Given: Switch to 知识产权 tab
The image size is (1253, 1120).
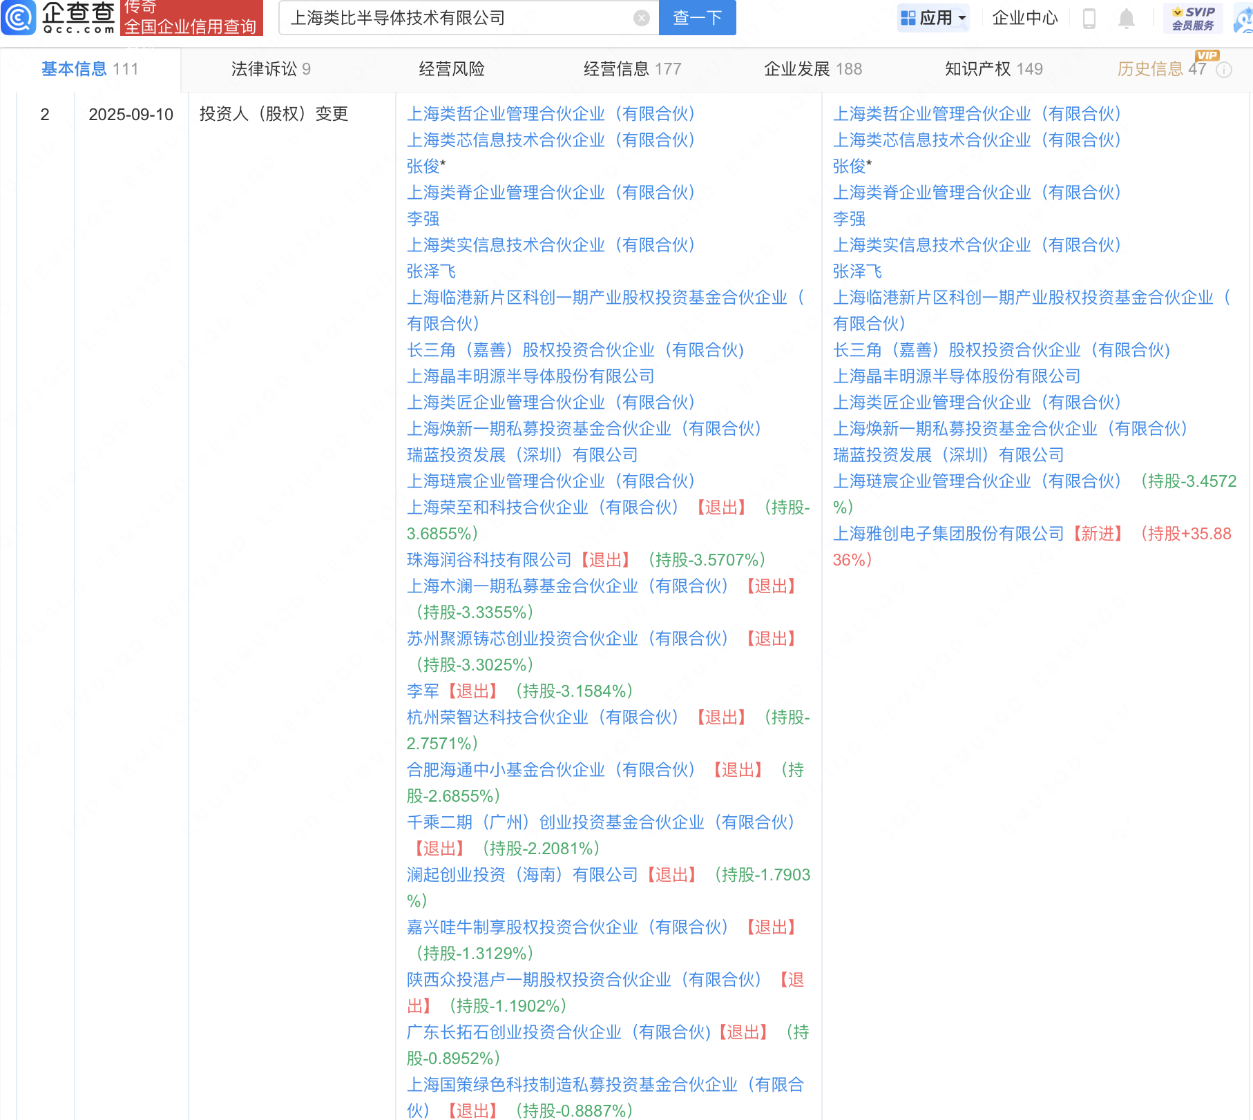Looking at the screenshot, I should 994,69.
